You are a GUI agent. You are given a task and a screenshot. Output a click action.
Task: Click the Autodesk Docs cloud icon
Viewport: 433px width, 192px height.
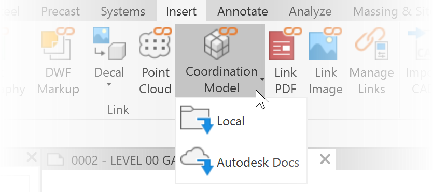tap(197, 161)
